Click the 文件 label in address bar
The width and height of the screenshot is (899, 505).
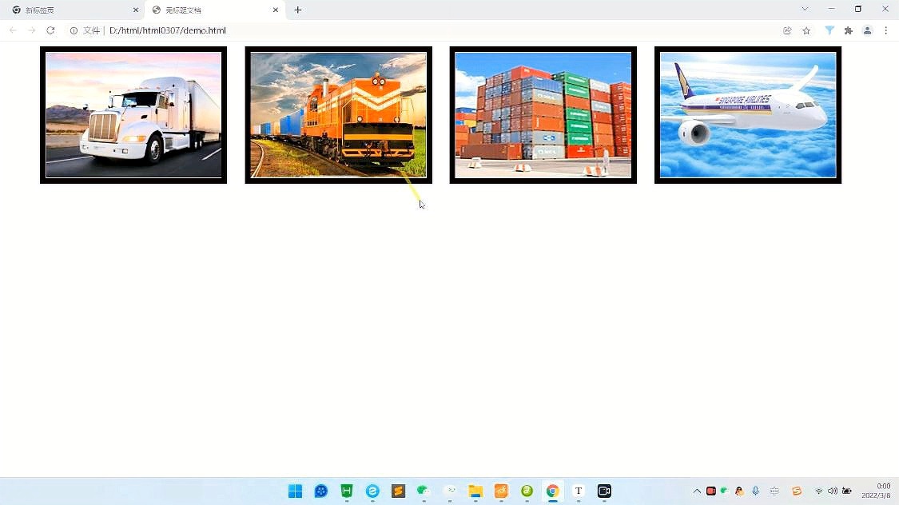coord(91,30)
